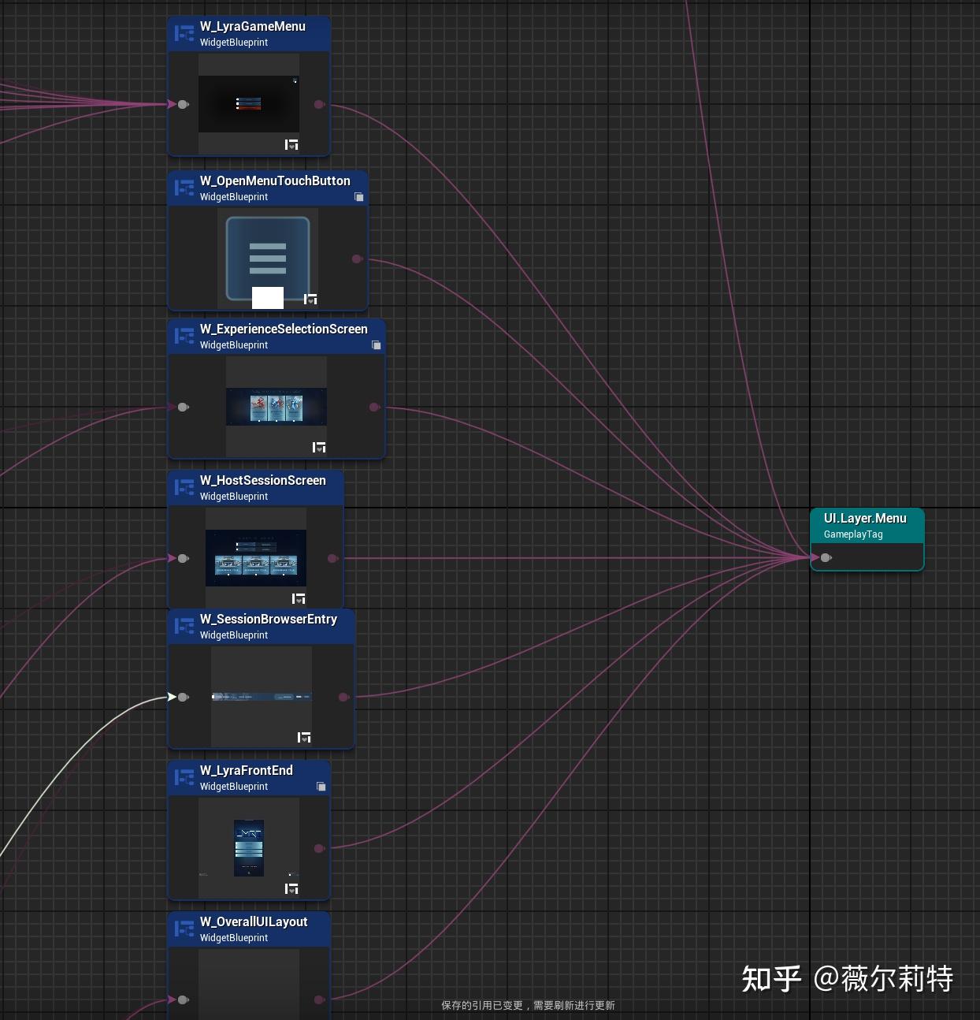Click the duplicate icon on W_OpenMenuTouchButton node
This screenshot has width=980, height=1020.
[x=359, y=197]
